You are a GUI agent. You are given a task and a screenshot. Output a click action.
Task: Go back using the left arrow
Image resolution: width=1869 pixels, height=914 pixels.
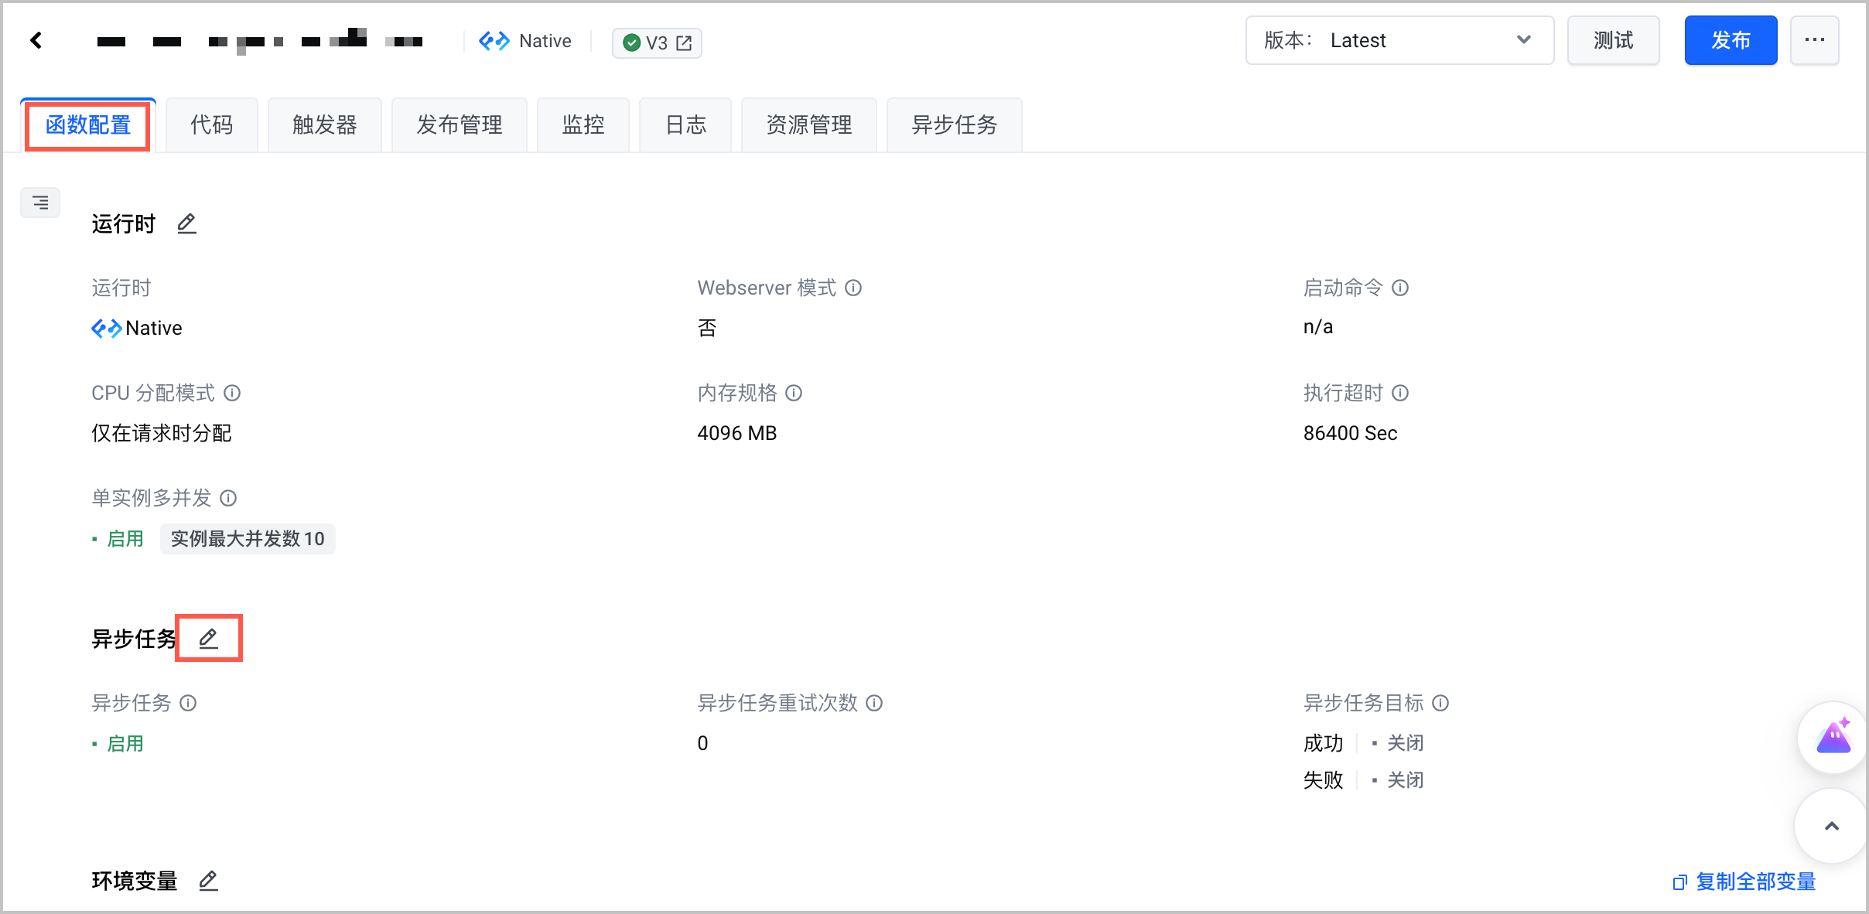tap(36, 40)
